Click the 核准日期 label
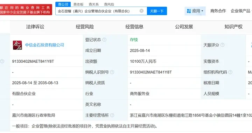 [x=211, y=83]
